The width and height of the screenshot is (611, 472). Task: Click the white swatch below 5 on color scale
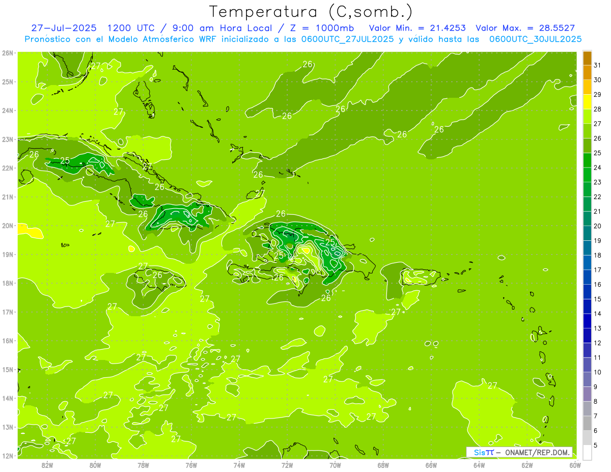click(x=587, y=452)
